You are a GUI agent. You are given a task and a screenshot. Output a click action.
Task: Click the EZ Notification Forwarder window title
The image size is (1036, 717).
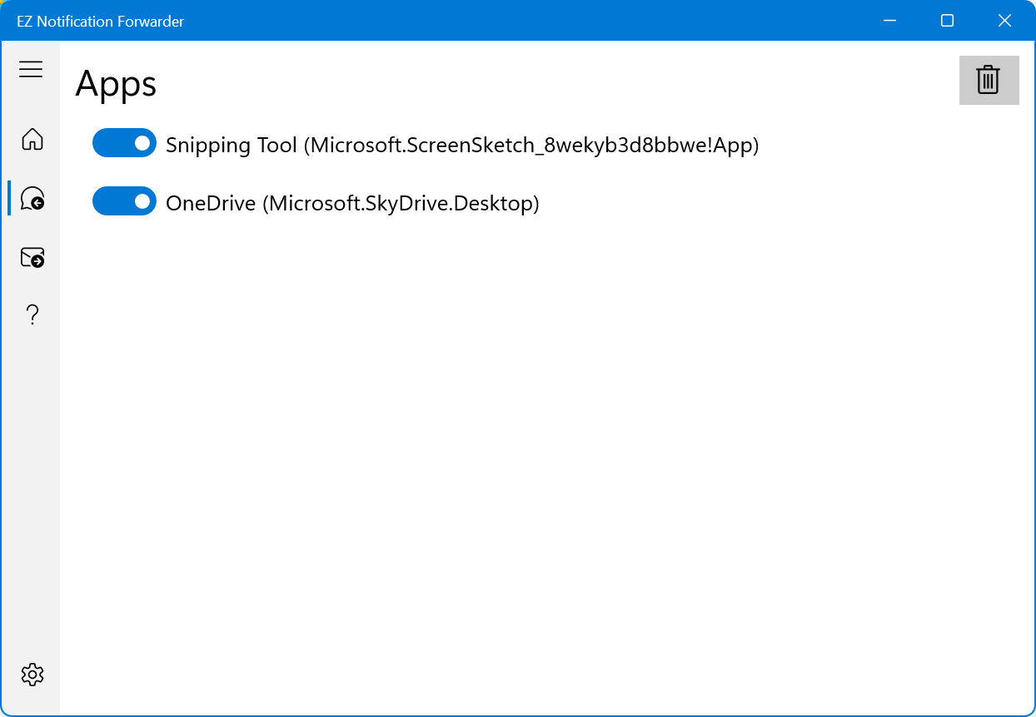(x=100, y=22)
